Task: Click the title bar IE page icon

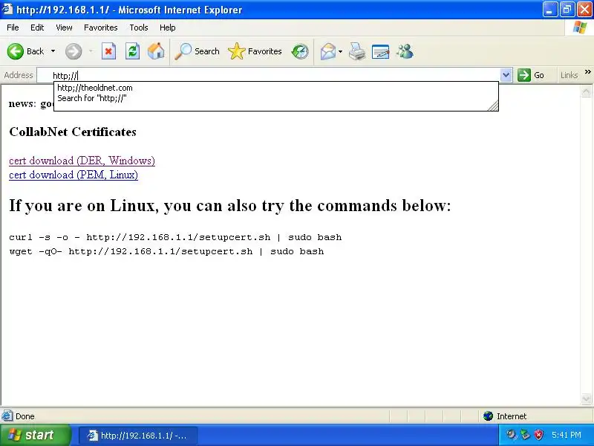Action: click(x=7, y=9)
